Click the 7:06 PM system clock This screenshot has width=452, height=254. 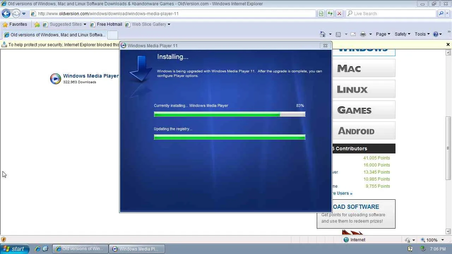click(438, 249)
